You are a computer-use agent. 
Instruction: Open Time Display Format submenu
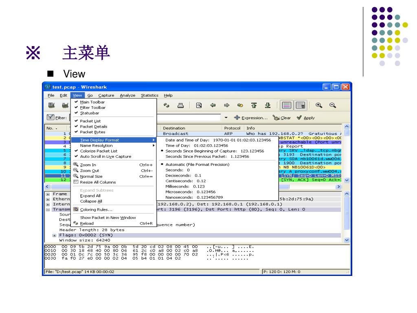114,140
